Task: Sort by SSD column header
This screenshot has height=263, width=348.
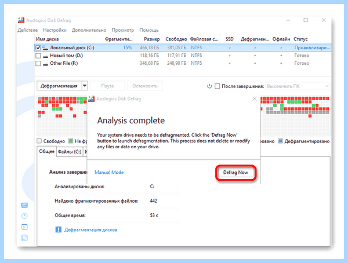Action: 230,39
